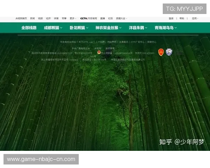210x168 pixels.
Task: Click the national emblem icon beside 京公网安备
Action: coord(99,52)
